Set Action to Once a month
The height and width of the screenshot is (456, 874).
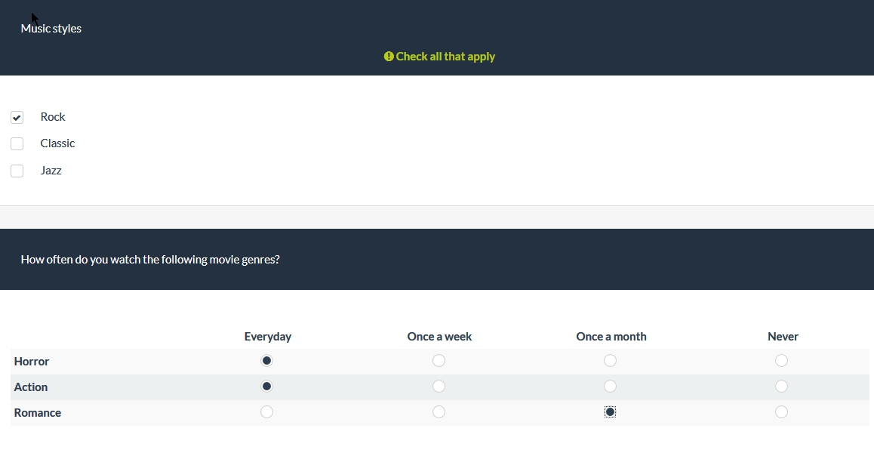click(610, 387)
